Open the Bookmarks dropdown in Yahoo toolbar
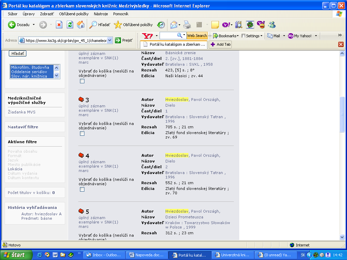This screenshot has height=260, width=347. click(x=226, y=36)
